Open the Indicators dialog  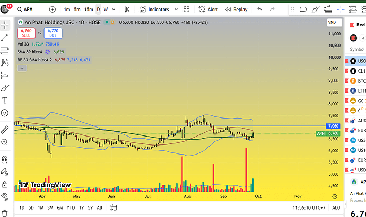click(x=154, y=10)
